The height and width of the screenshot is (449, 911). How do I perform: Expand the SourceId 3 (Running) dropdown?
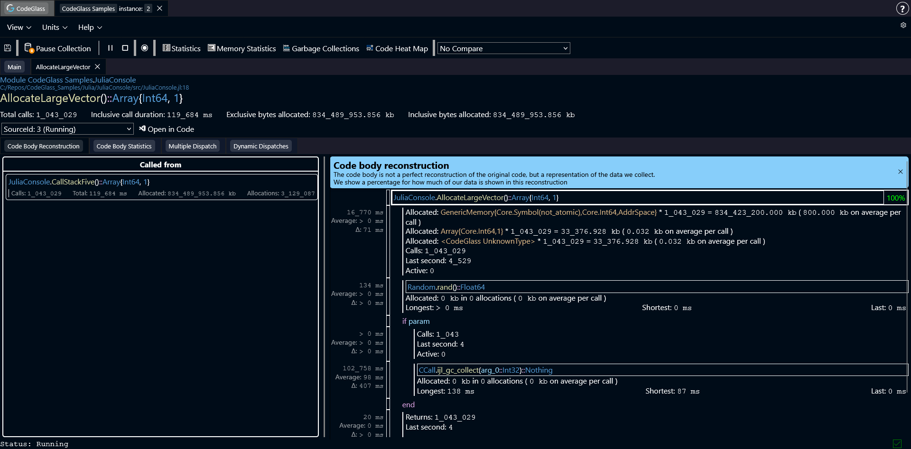tap(67, 129)
